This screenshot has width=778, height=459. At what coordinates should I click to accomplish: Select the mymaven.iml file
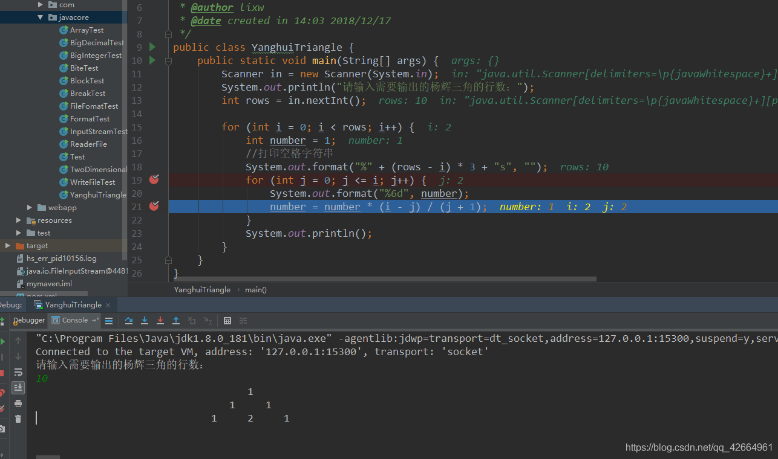[49, 284]
